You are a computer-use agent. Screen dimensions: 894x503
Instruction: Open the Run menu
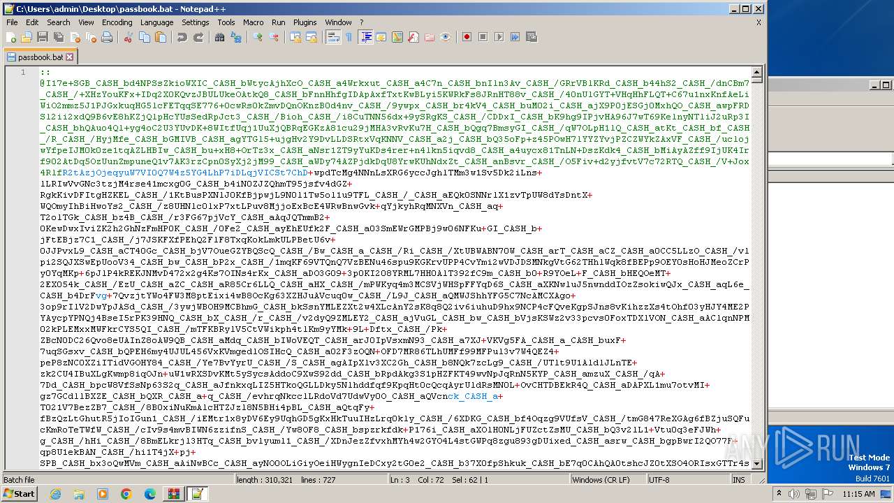[278, 22]
